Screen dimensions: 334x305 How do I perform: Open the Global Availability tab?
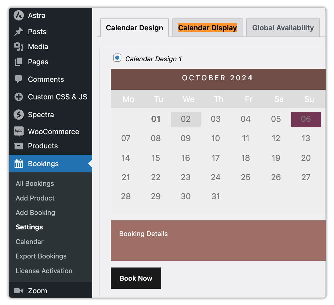283,28
